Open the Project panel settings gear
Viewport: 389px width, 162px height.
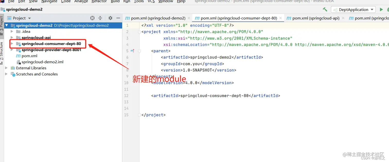[110, 18]
